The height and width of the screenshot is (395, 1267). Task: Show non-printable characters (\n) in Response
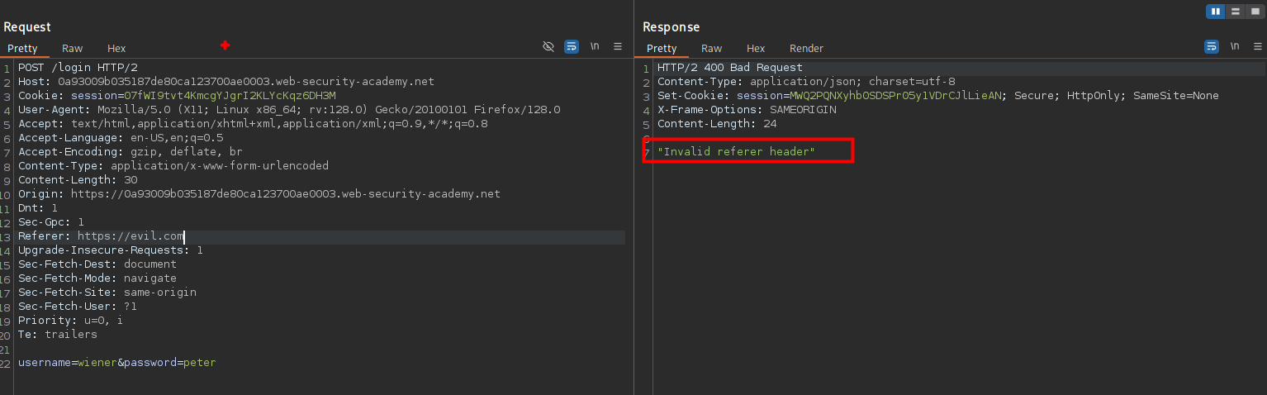[x=1235, y=47]
